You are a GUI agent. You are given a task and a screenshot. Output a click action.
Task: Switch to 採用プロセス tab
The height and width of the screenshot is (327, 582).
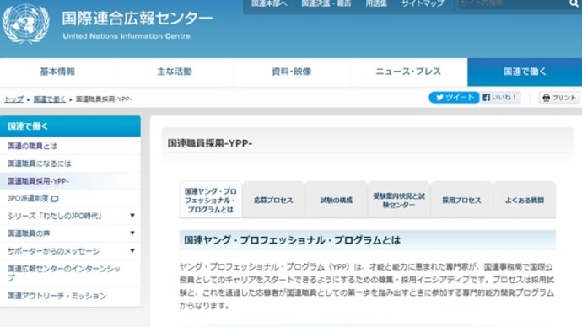click(x=461, y=201)
